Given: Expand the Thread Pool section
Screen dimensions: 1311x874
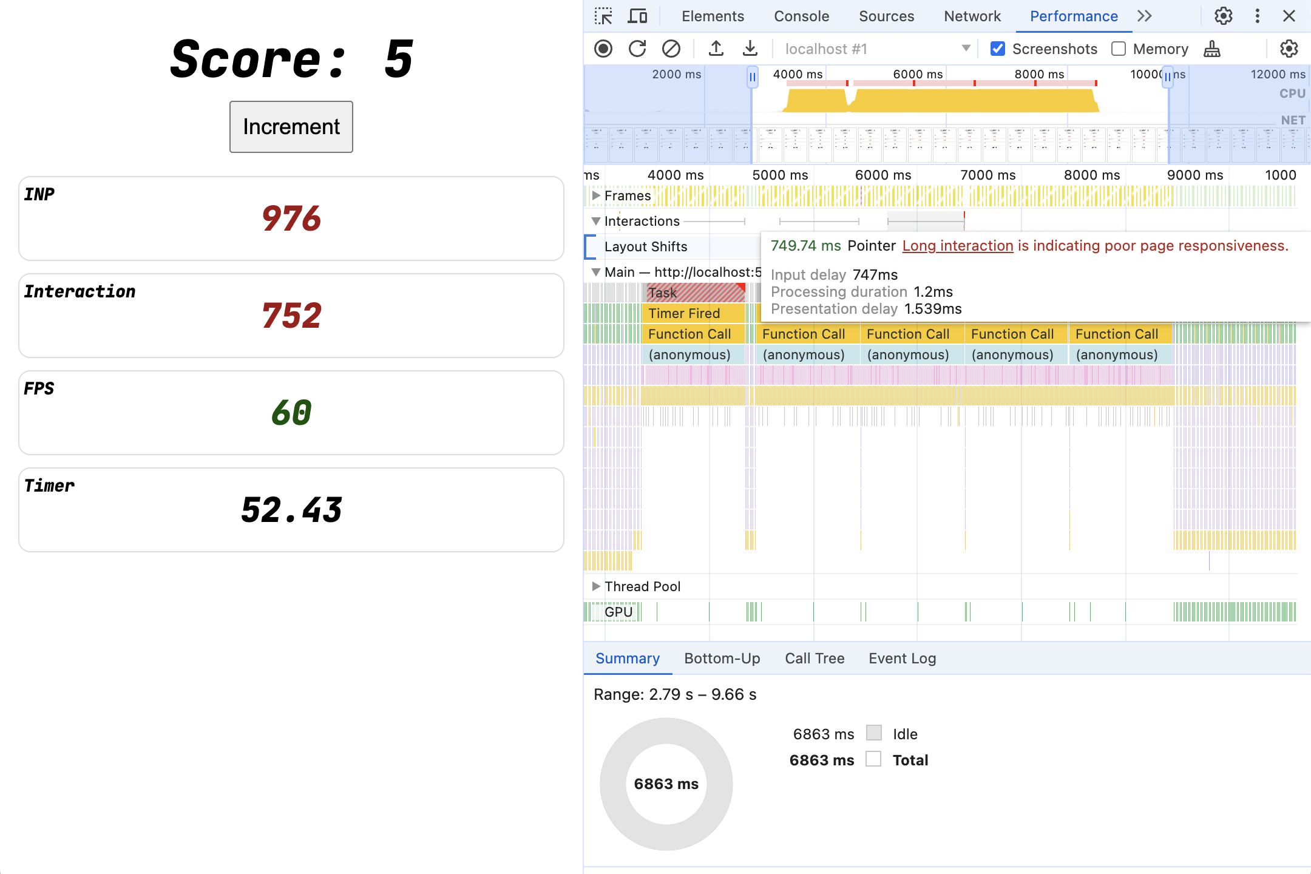Looking at the screenshot, I should tap(595, 585).
